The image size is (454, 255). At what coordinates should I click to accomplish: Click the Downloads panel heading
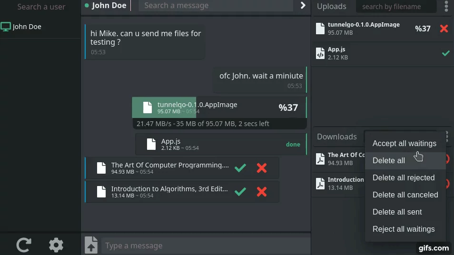[337, 137]
